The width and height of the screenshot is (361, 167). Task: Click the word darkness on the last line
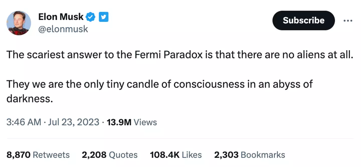[29, 99]
